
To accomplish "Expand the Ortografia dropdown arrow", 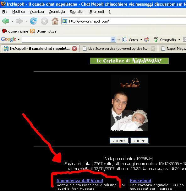I will (x=179, y=39).
